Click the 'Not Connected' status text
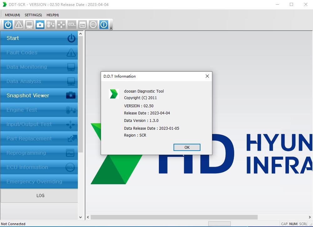Screen dimensions: 313x227 tap(13, 224)
